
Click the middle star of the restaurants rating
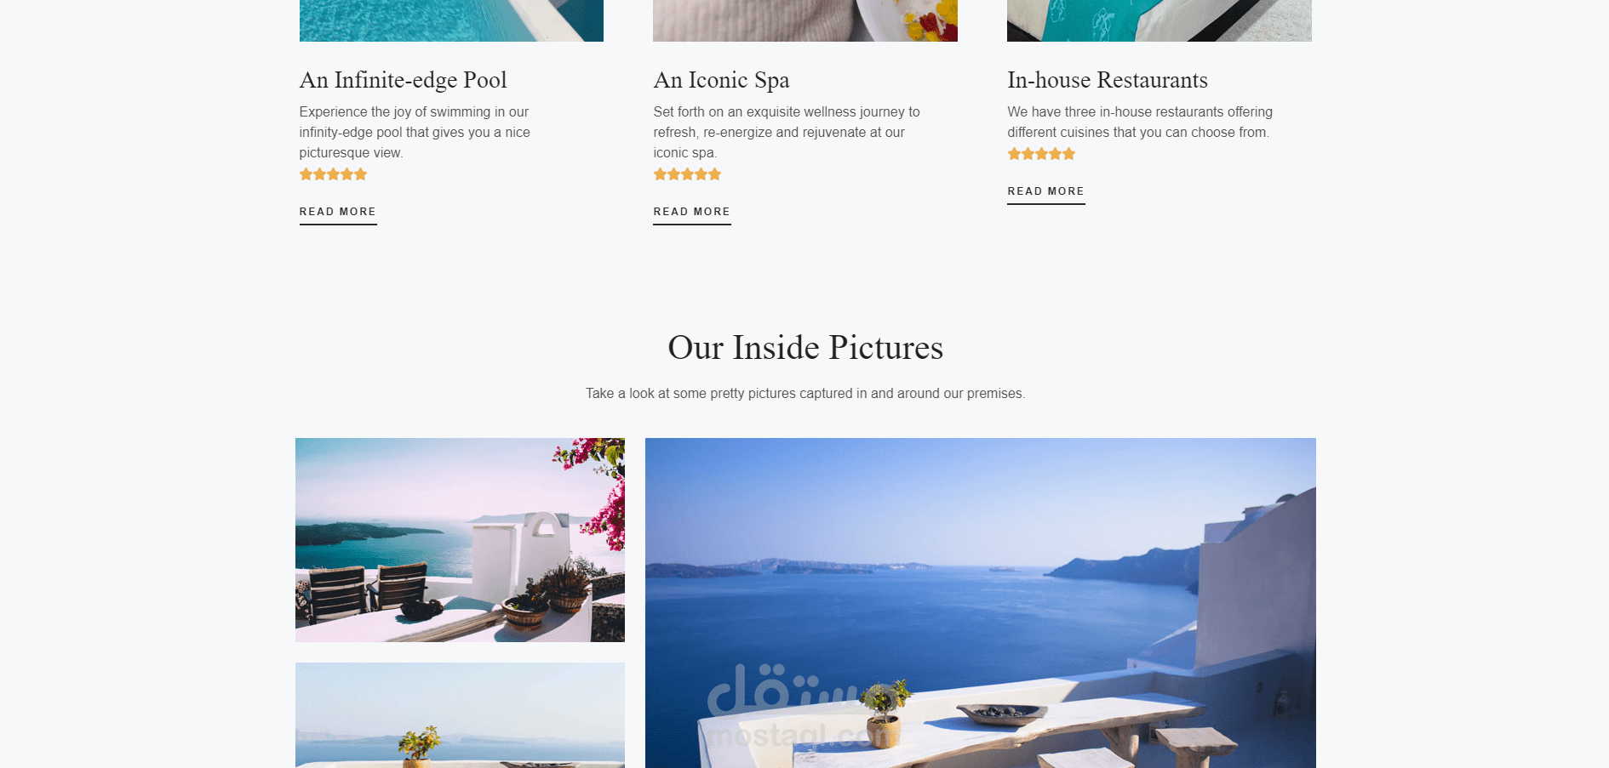coord(1041,154)
